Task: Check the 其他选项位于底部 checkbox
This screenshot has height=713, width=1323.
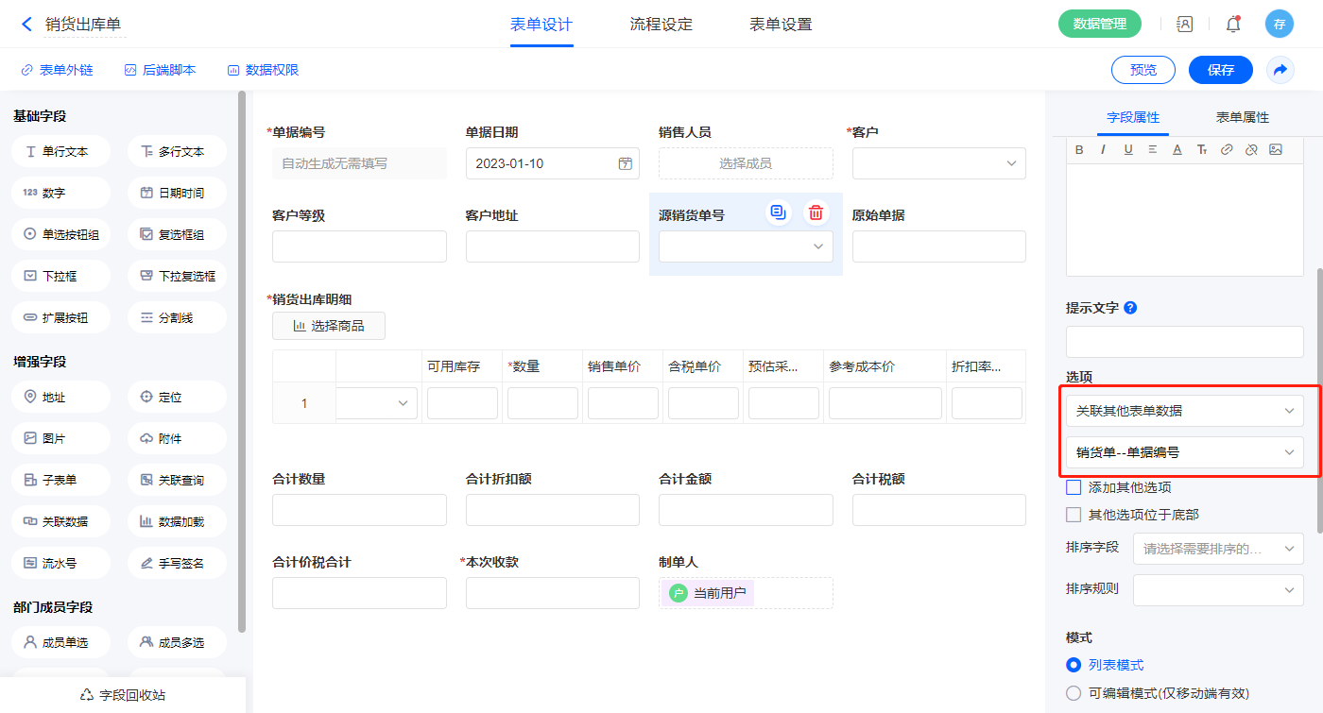Action: coord(1074,515)
